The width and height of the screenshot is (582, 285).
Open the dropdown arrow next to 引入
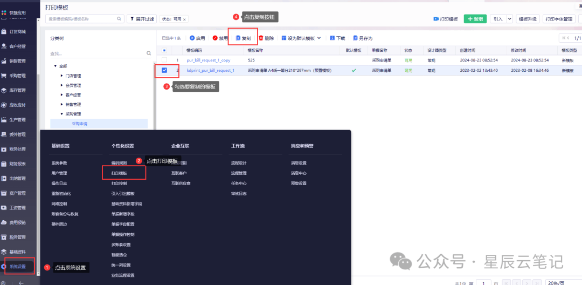point(509,19)
